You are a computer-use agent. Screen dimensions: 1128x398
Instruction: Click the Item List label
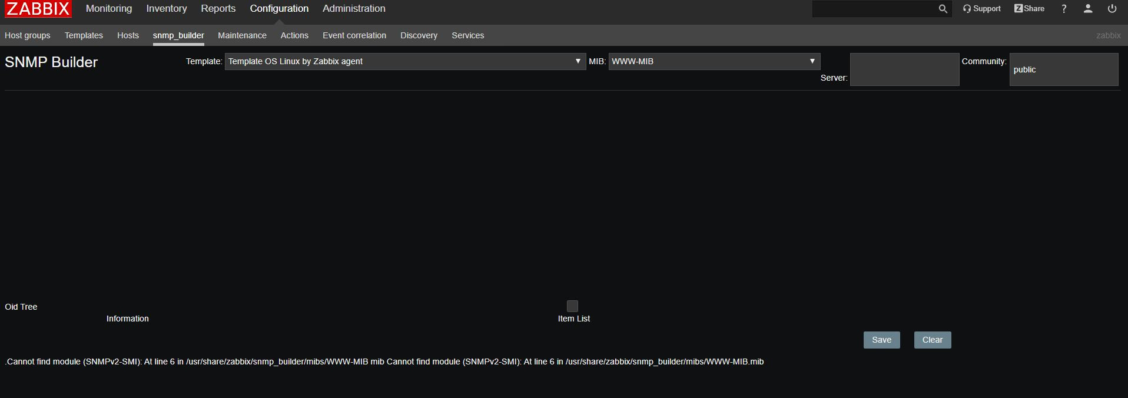[x=574, y=319]
